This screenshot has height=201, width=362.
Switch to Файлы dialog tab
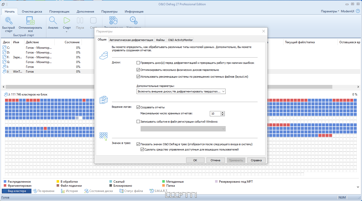point(160,40)
